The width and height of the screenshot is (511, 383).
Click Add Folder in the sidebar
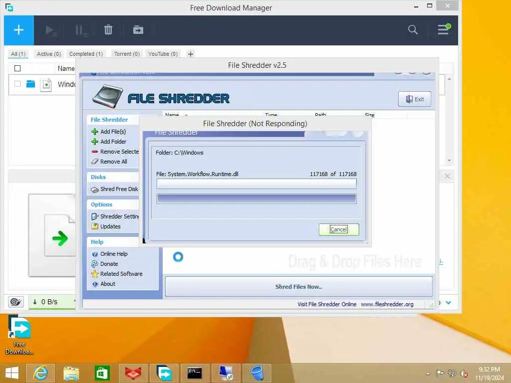pyautogui.click(x=113, y=142)
